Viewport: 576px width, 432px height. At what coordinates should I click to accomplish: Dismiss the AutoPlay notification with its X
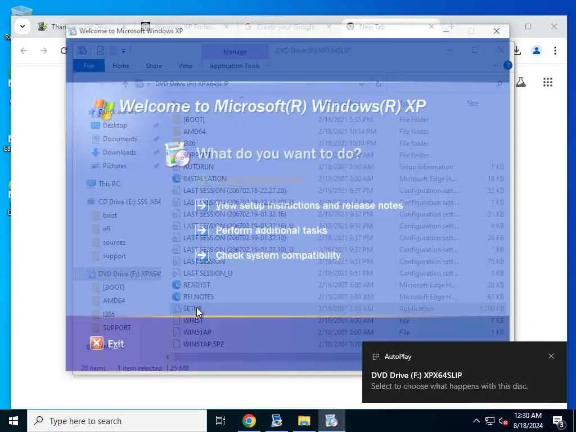point(551,356)
